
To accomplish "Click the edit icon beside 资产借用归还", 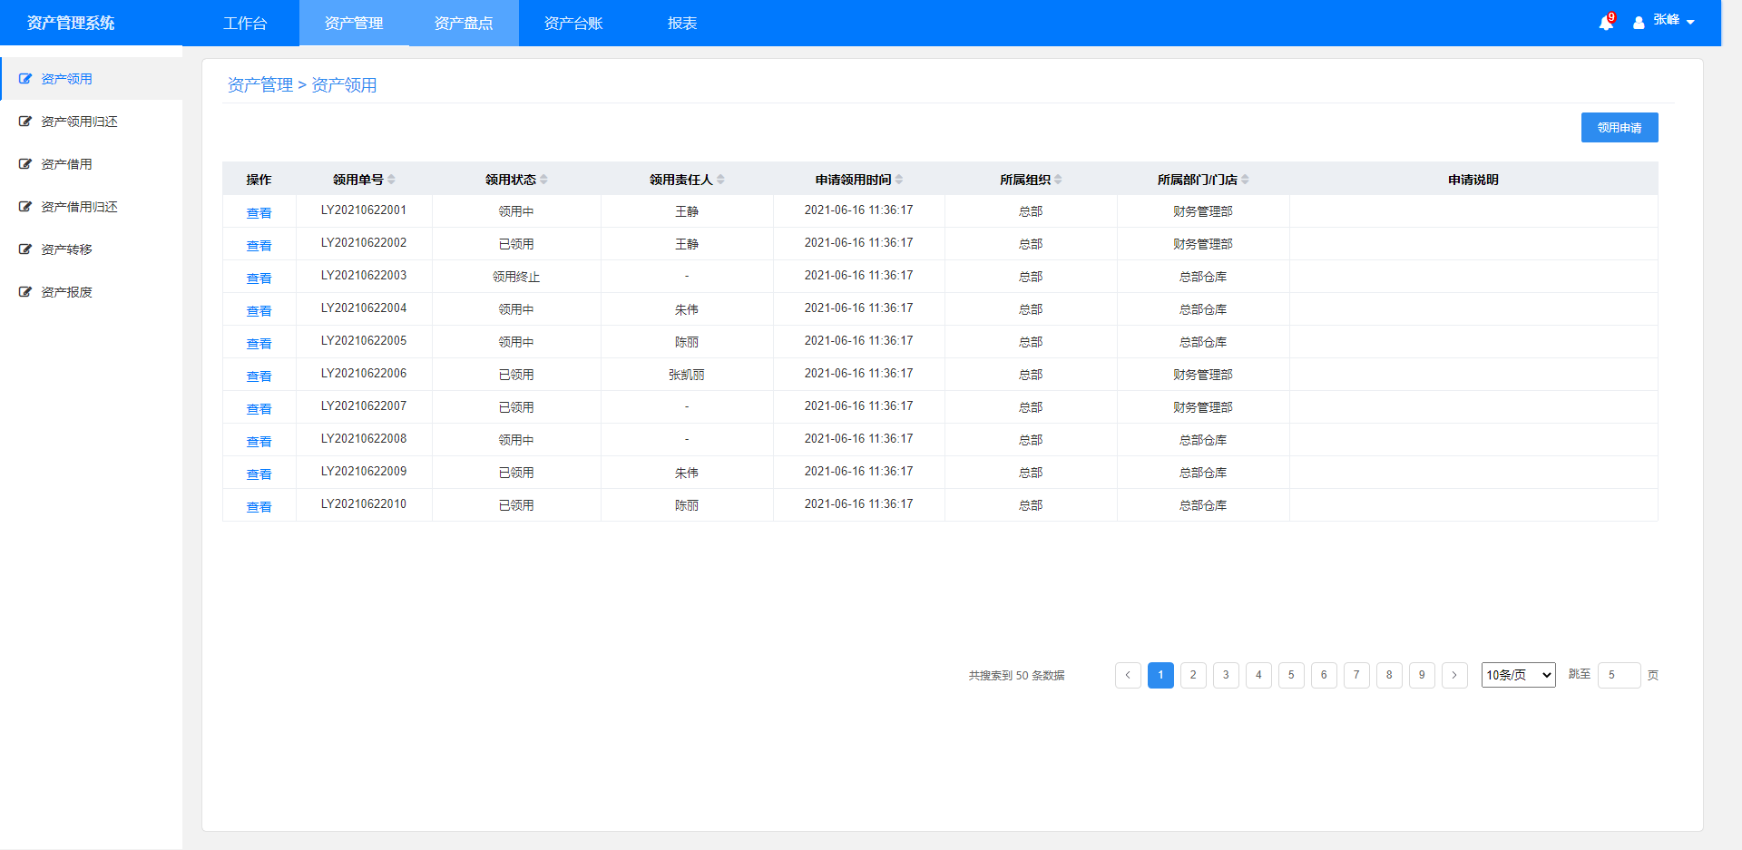I will (25, 207).
